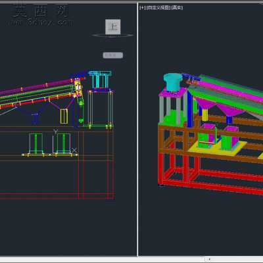The height and width of the screenshot is (263, 263).
Task: Click the ViewCube top face labeled 上
Action: point(113,27)
